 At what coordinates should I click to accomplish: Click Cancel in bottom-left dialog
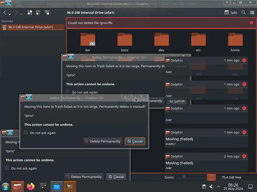click(116, 177)
